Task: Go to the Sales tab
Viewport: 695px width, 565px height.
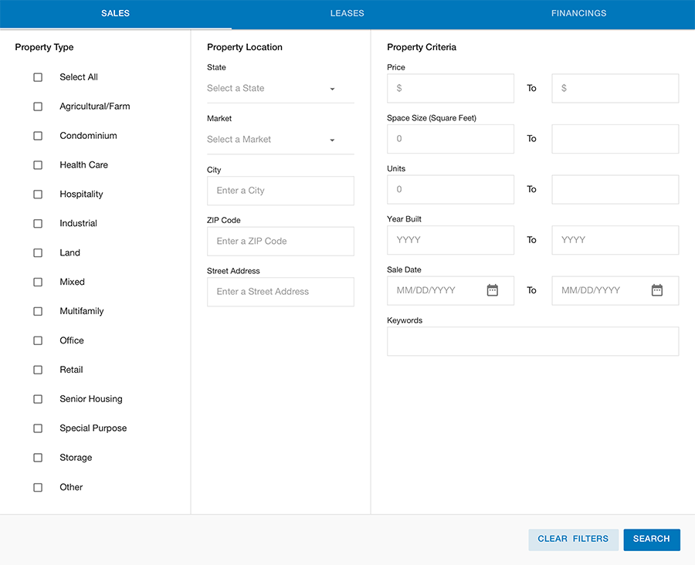Action: (x=115, y=14)
